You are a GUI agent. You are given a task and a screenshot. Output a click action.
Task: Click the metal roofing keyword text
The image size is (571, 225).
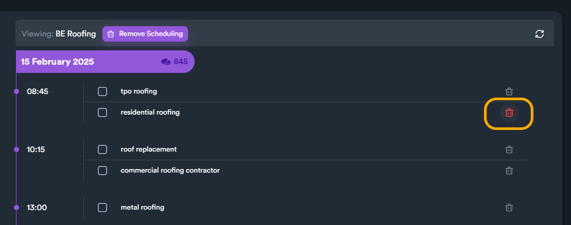(x=142, y=208)
